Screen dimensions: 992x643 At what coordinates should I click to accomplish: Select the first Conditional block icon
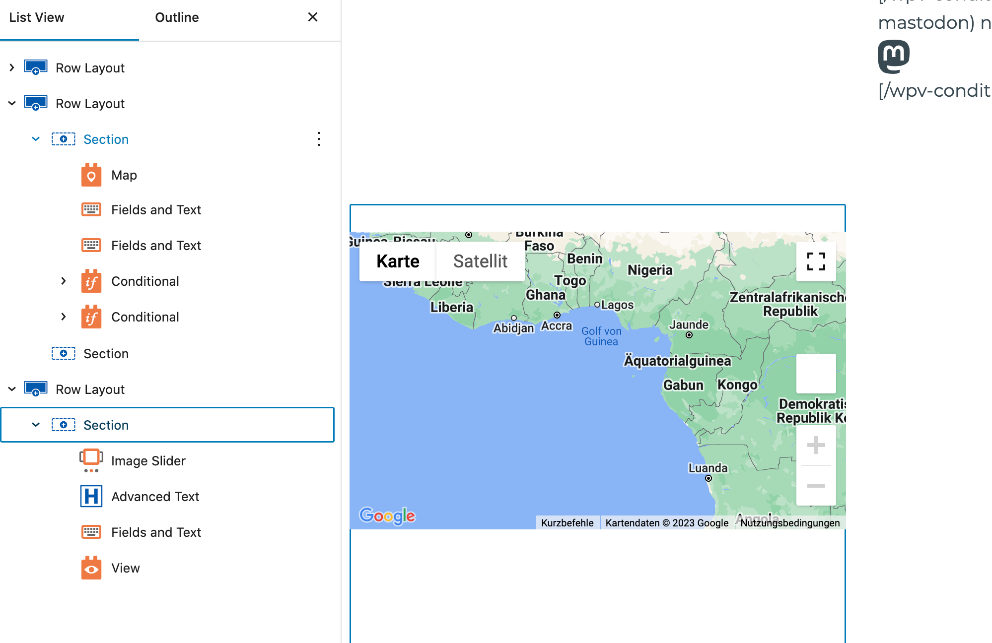click(91, 281)
